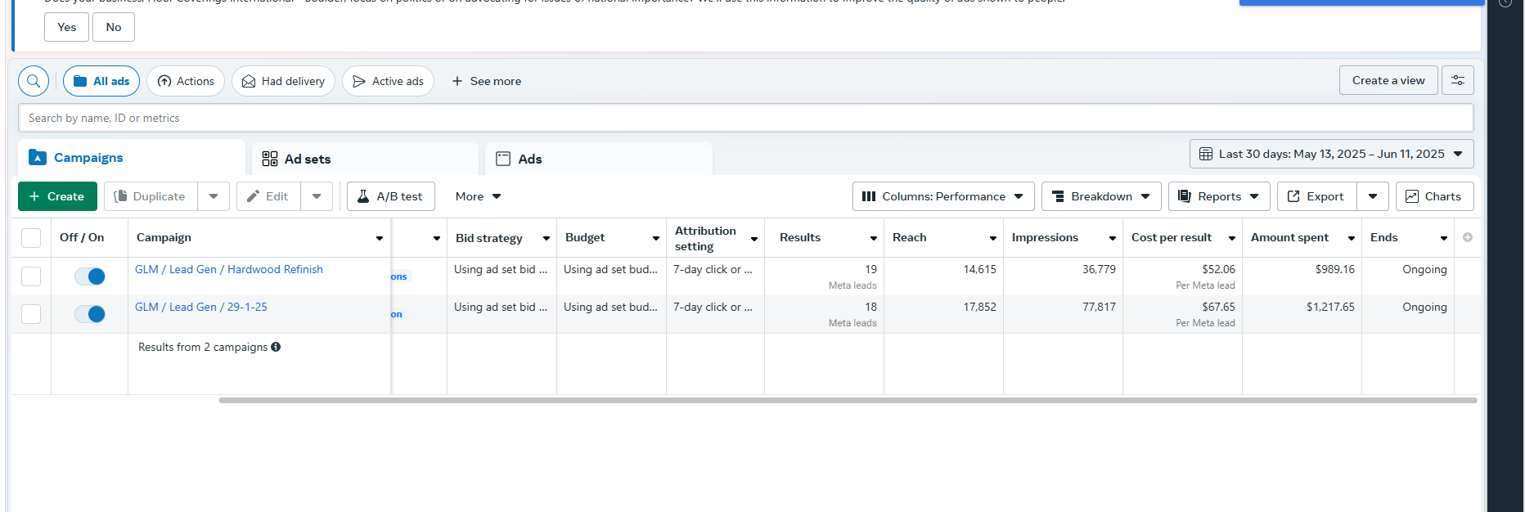Select the Had delivery filter
Viewport: 1525px width, 512px height.
click(283, 81)
